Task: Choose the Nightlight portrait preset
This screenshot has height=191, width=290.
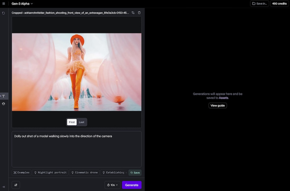Action: [x=50, y=172]
